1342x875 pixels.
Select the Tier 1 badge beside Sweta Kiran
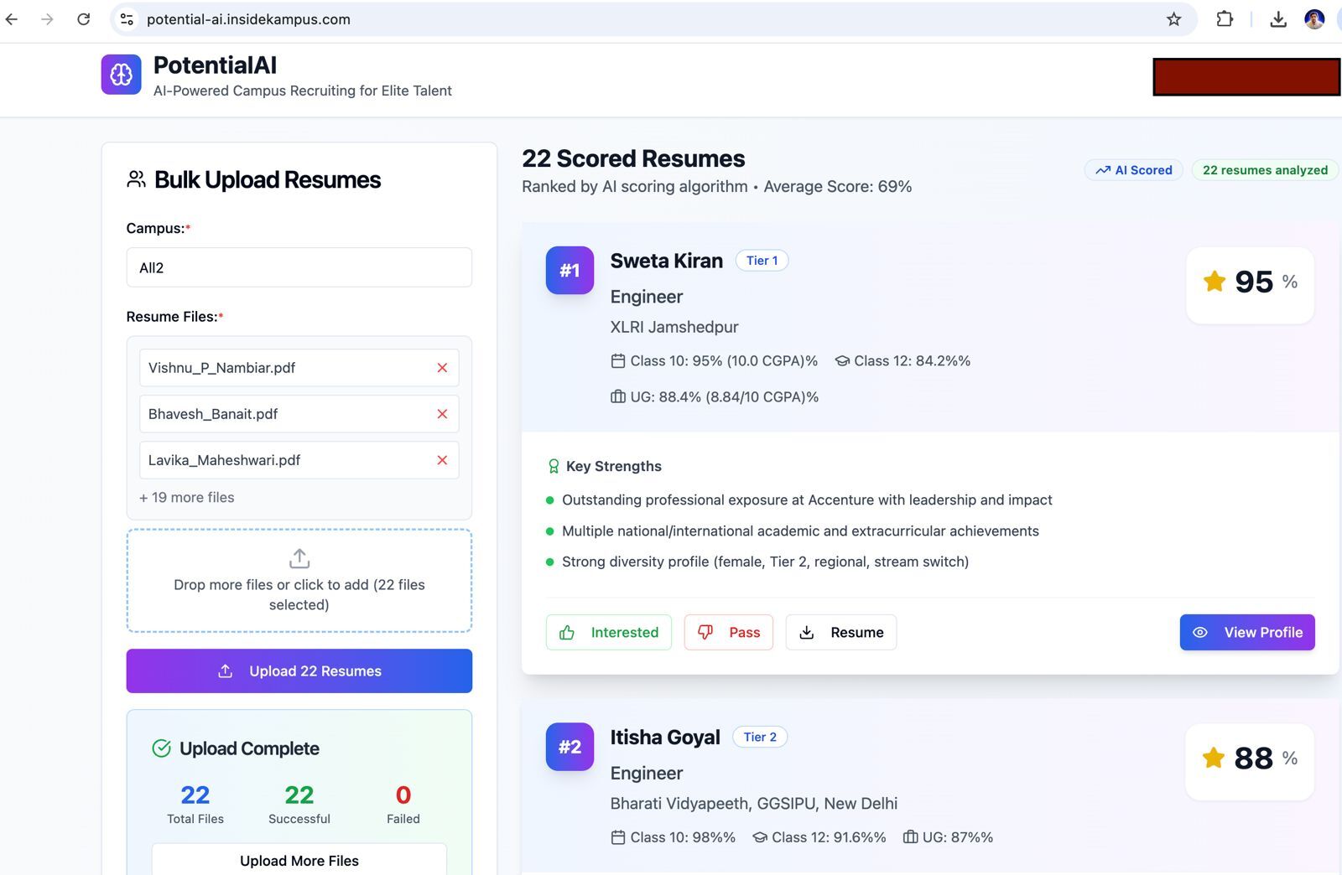point(762,261)
